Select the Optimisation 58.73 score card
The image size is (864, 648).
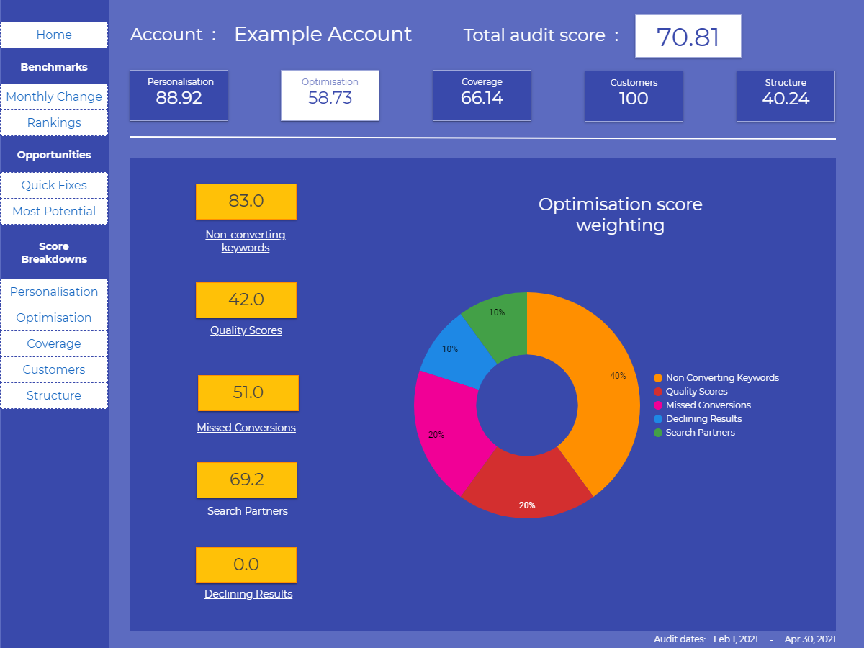[x=330, y=95]
